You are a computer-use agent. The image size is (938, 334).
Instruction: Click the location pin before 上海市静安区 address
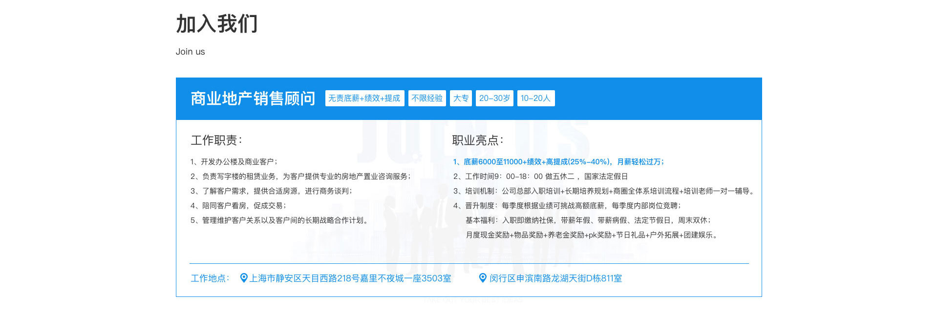point(244,278)
